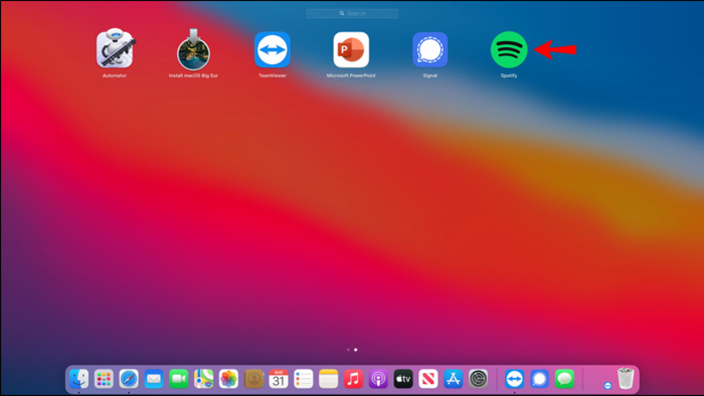Open Apple Maps

pyautogui.click(x=203, y=378)
